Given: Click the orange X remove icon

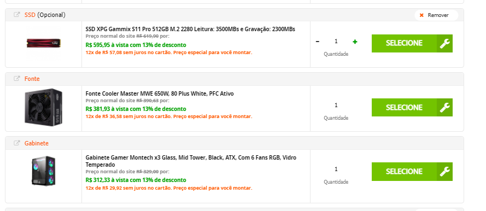Looking at the screenshot, I should [x=421, y=15].
